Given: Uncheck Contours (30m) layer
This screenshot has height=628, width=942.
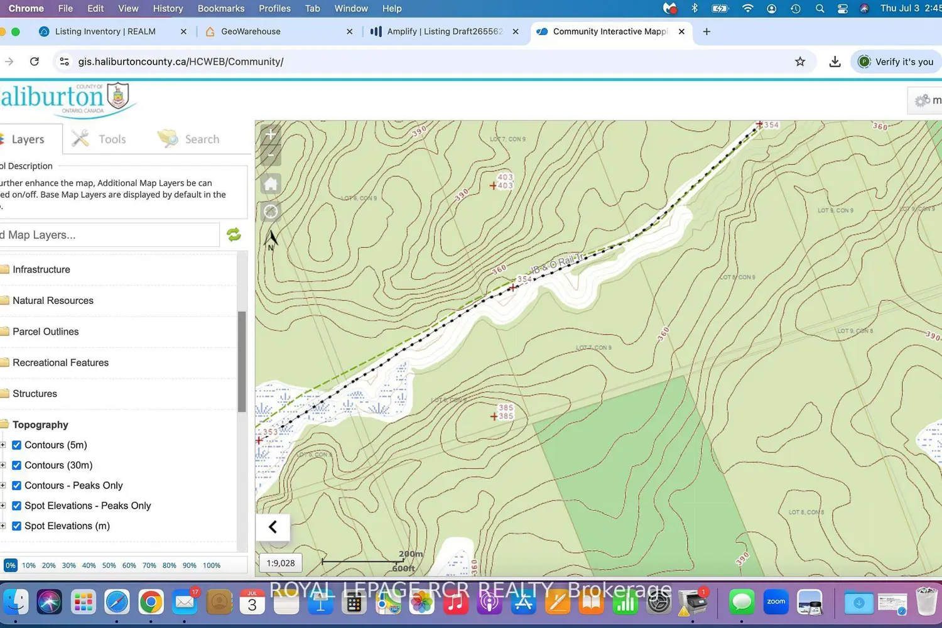Looking at the screenshot, I should pyautogui.click(x=17, y=465).
